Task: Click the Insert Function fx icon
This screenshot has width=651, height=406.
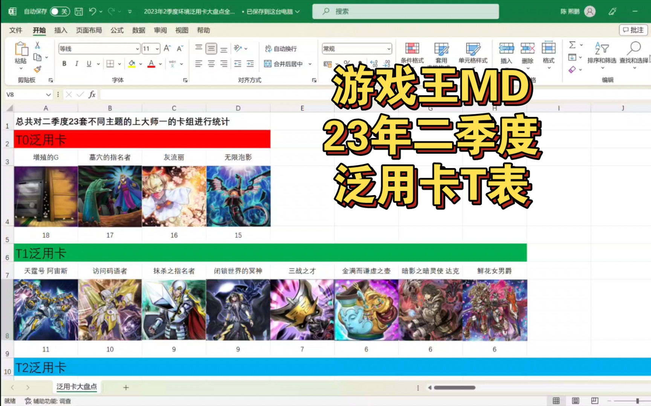Action: (x=92, y=94)
